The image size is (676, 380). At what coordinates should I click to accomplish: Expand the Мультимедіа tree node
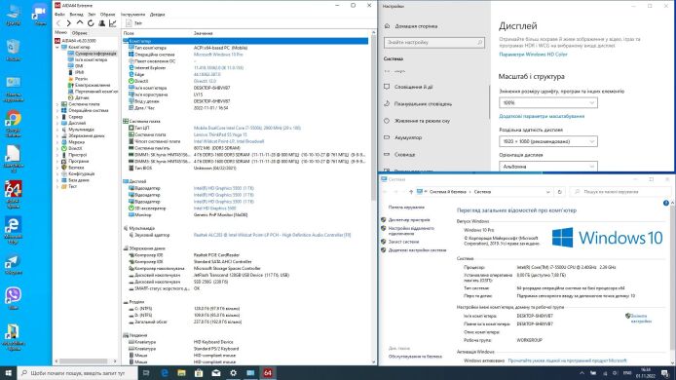click(x=57, y=130)
